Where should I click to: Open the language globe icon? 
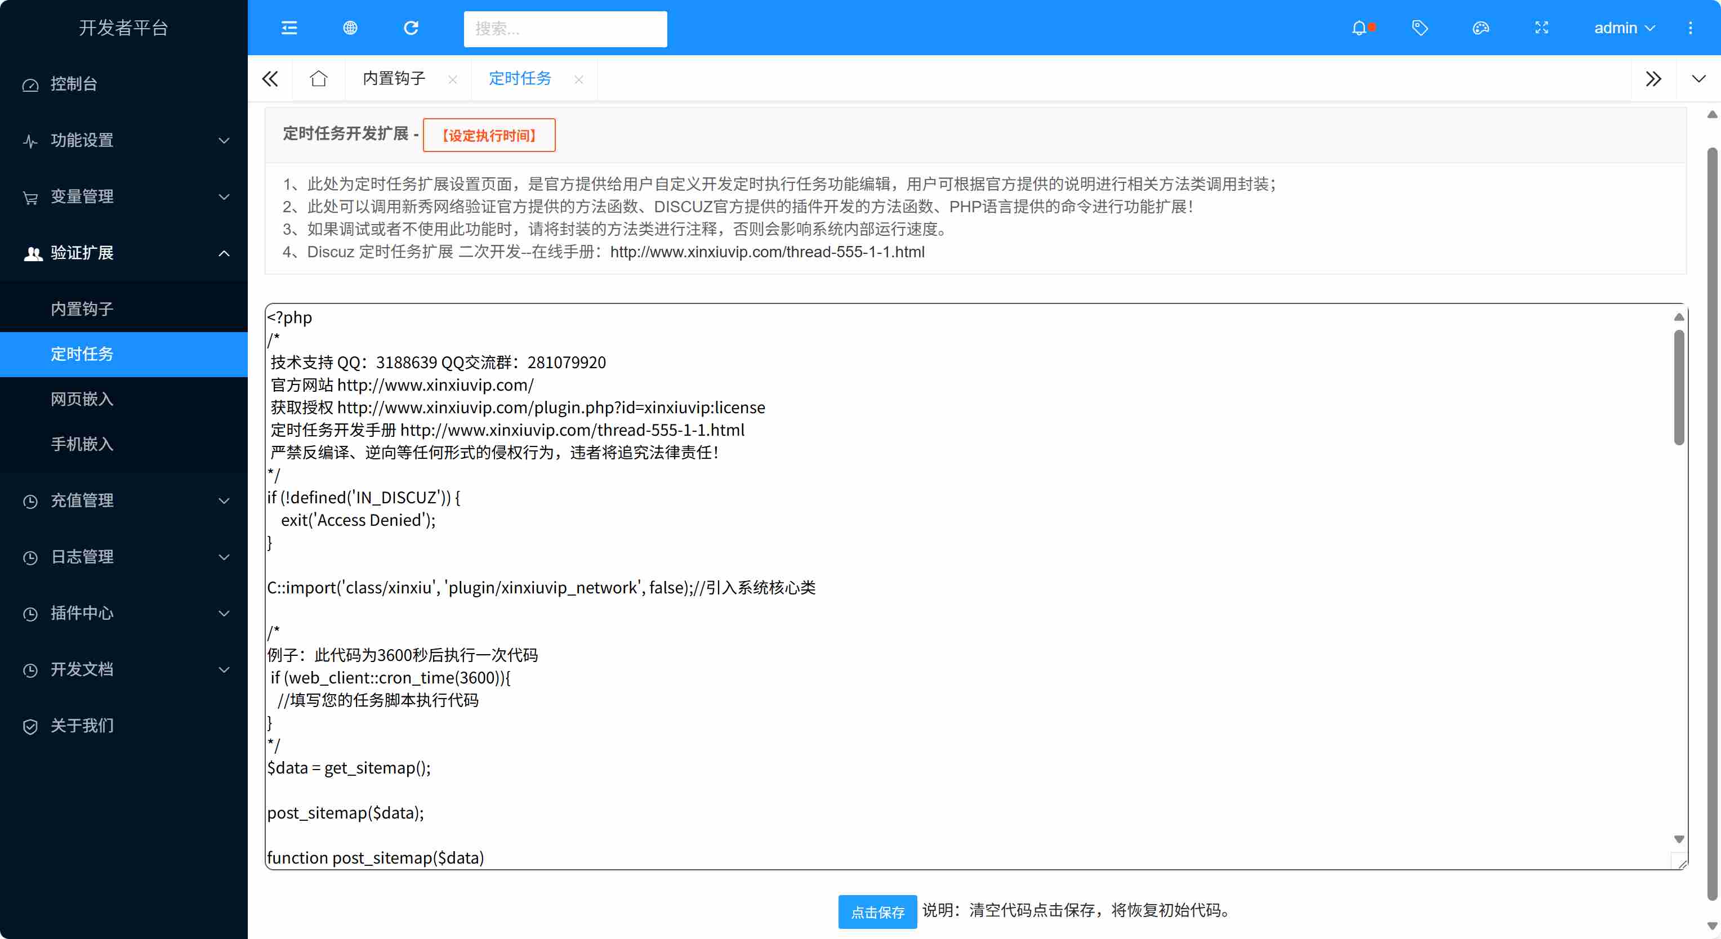(349, 28)
